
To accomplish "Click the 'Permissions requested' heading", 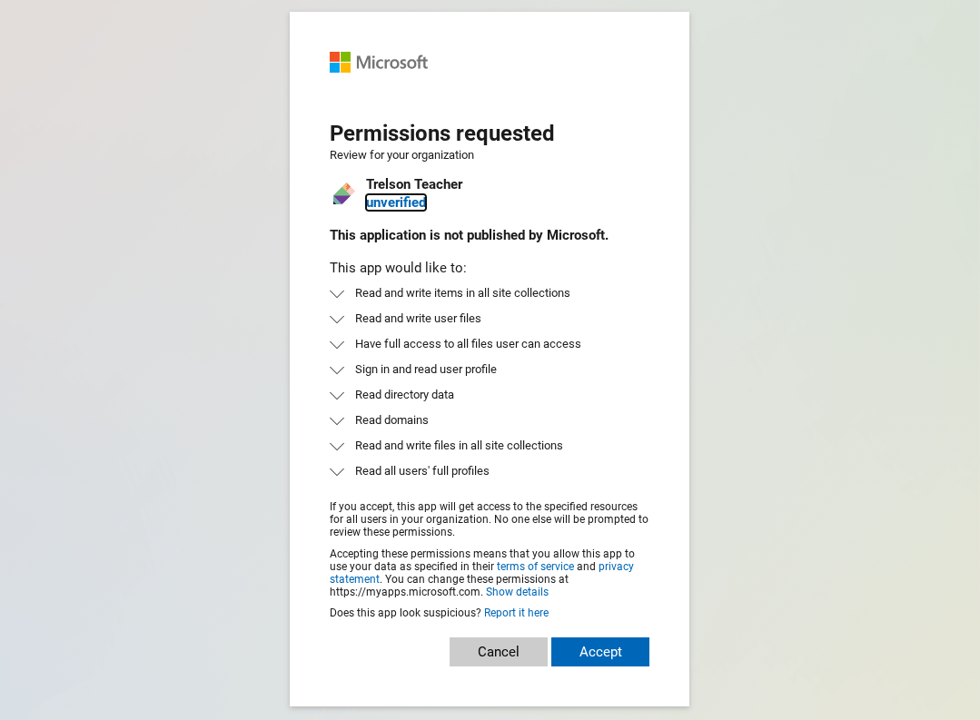I will pos(441,133).
